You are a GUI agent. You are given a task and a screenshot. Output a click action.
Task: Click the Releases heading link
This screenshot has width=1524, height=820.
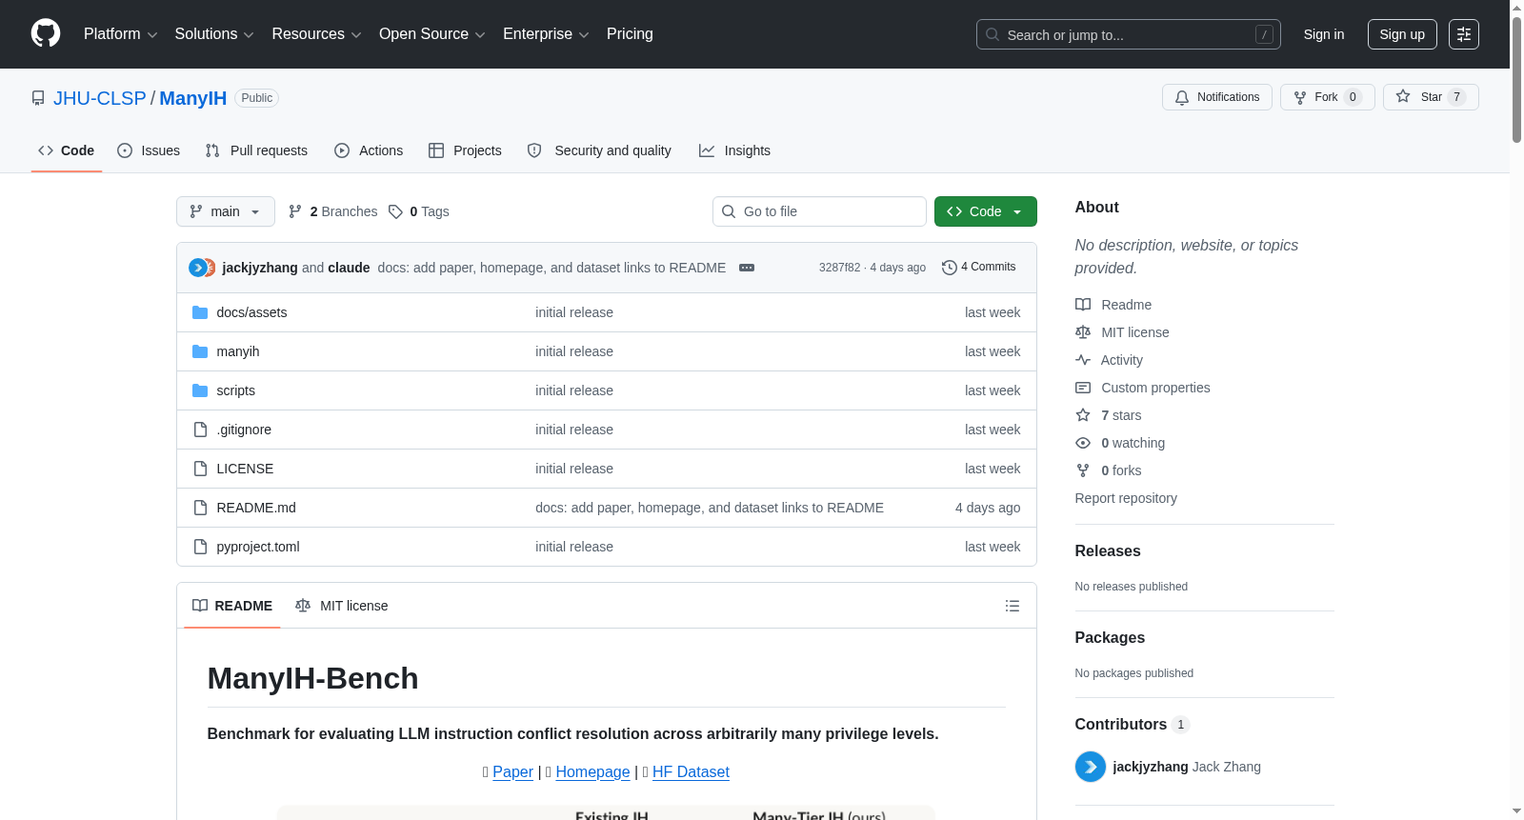1108,551
